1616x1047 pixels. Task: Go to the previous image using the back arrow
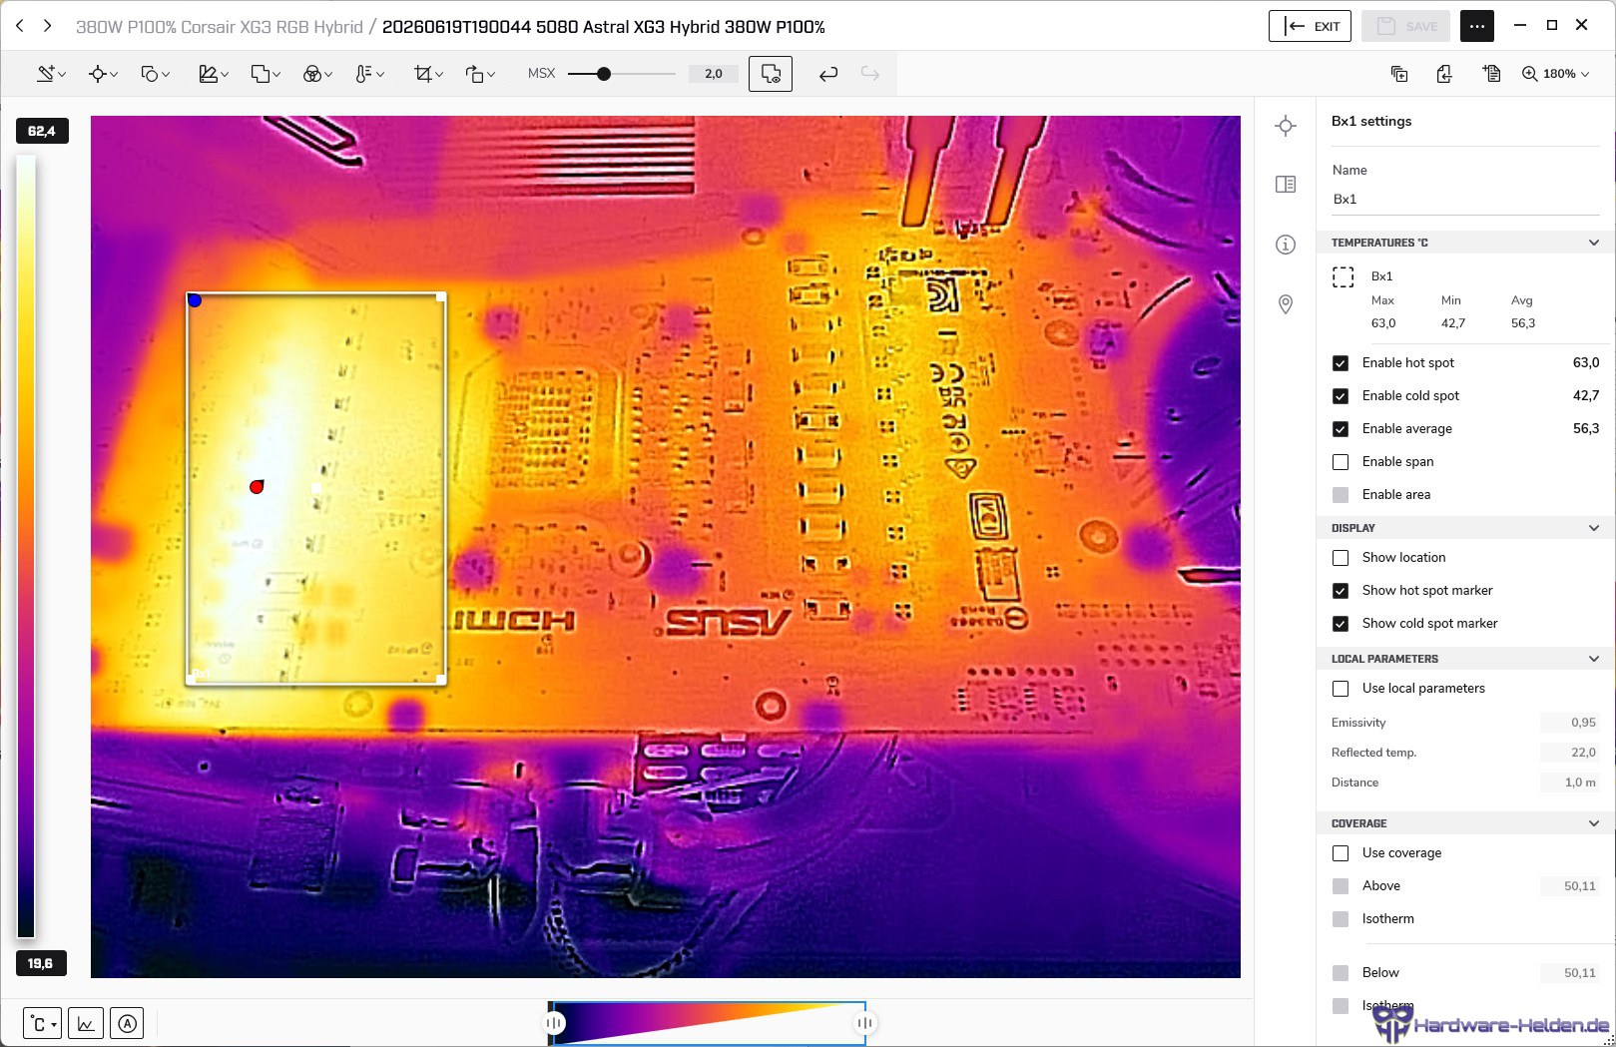pyautogui.click(x=20, y=26)
